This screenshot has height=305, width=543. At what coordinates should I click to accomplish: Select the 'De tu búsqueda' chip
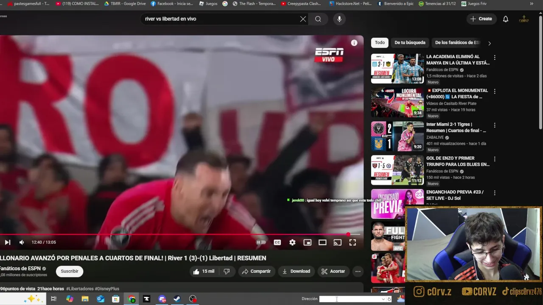click(x=410, y=42)
